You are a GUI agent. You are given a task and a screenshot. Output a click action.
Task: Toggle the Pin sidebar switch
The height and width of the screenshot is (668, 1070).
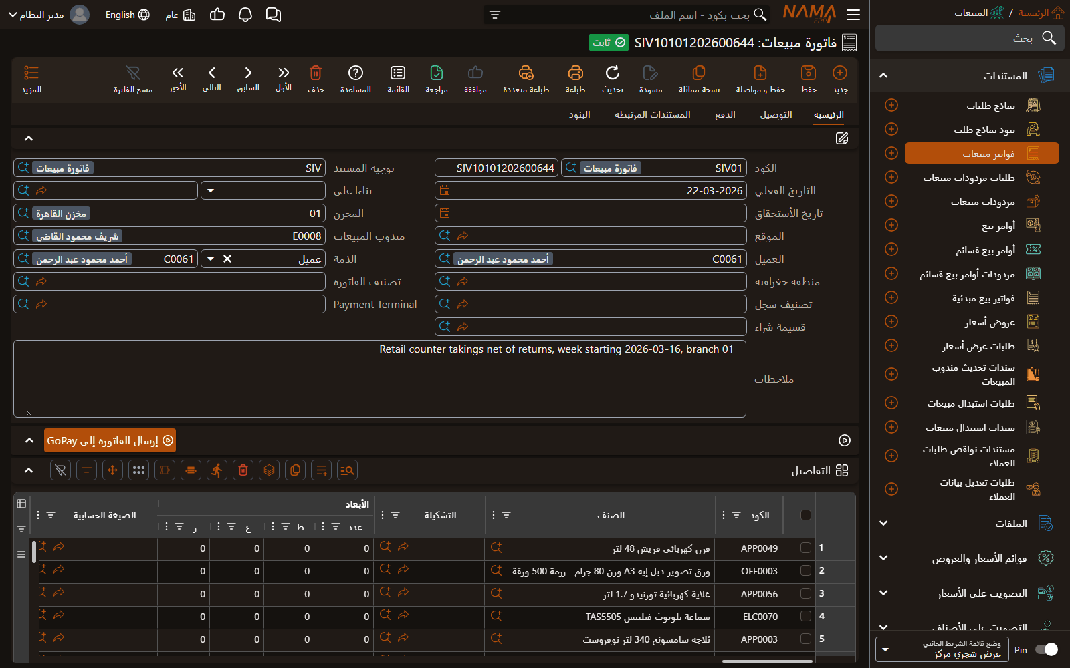click(x=1046, y=649)
